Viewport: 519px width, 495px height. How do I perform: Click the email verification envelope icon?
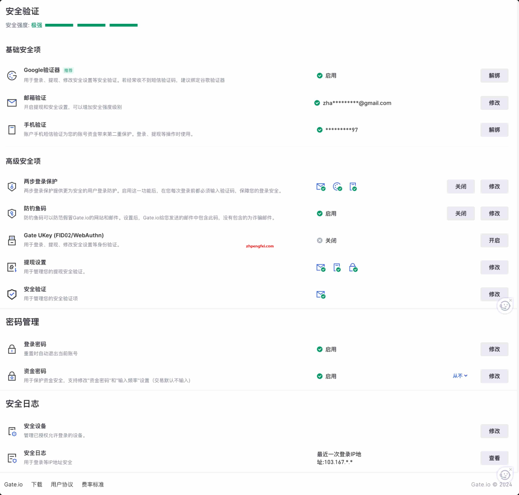(x=12, y=103)
